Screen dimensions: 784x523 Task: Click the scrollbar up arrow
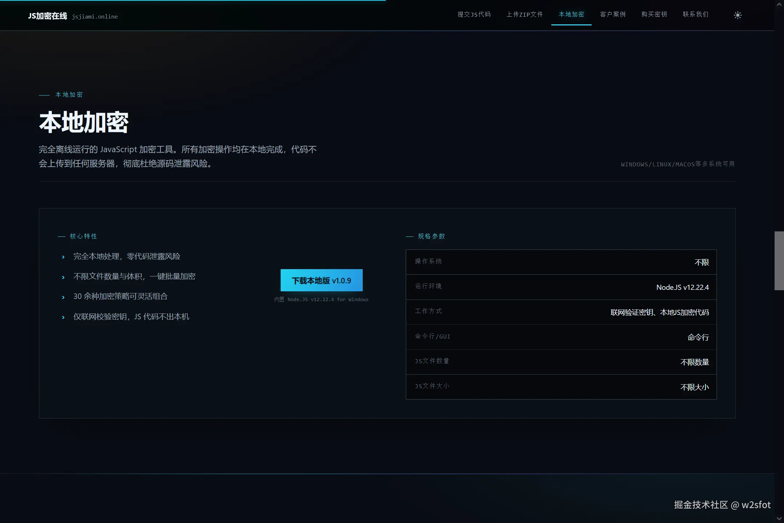779,4
